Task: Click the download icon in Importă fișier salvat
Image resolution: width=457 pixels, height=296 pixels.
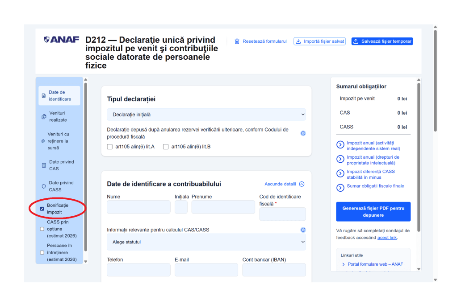Action: (298, 41)
